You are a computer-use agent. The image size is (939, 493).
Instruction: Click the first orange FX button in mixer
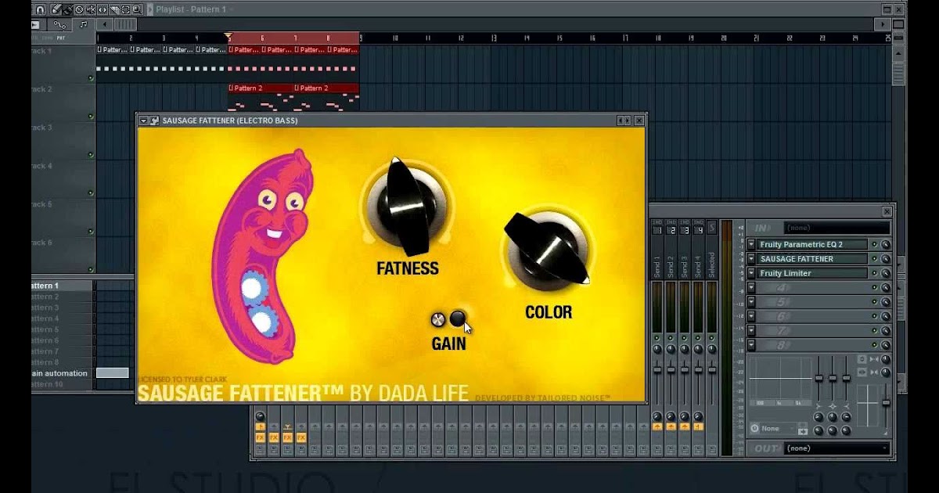[x=260, y=437]
